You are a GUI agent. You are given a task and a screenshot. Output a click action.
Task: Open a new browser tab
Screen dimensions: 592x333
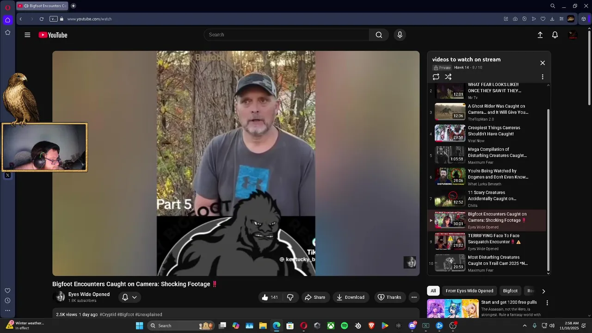click(x=73, y=6)
